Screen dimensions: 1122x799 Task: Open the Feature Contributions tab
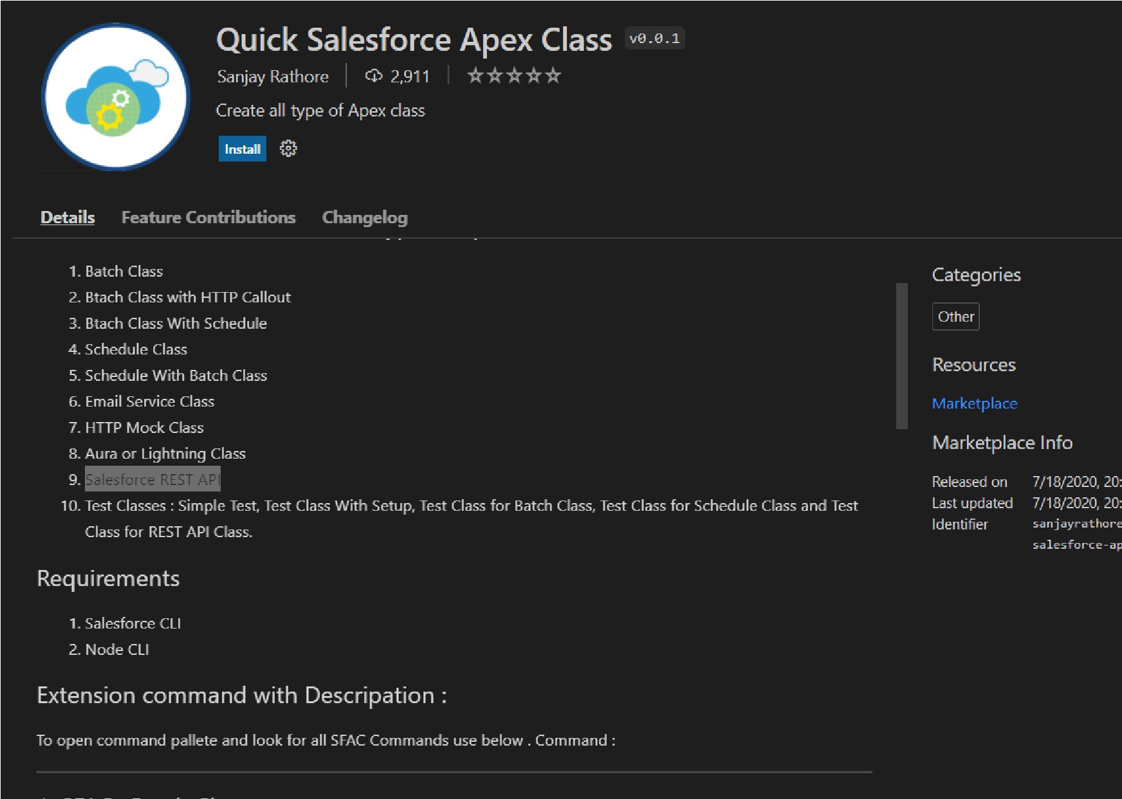pyautogui.click(x=208, y=217)
